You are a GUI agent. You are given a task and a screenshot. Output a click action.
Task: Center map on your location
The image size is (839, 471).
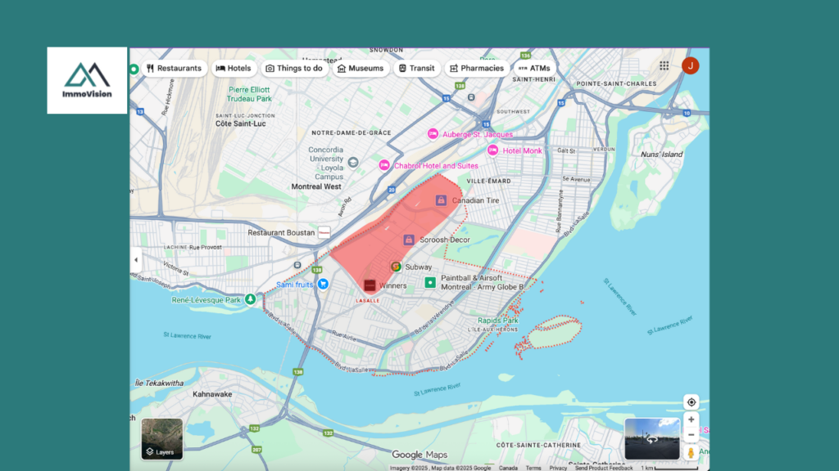click(x=692, y=402)
